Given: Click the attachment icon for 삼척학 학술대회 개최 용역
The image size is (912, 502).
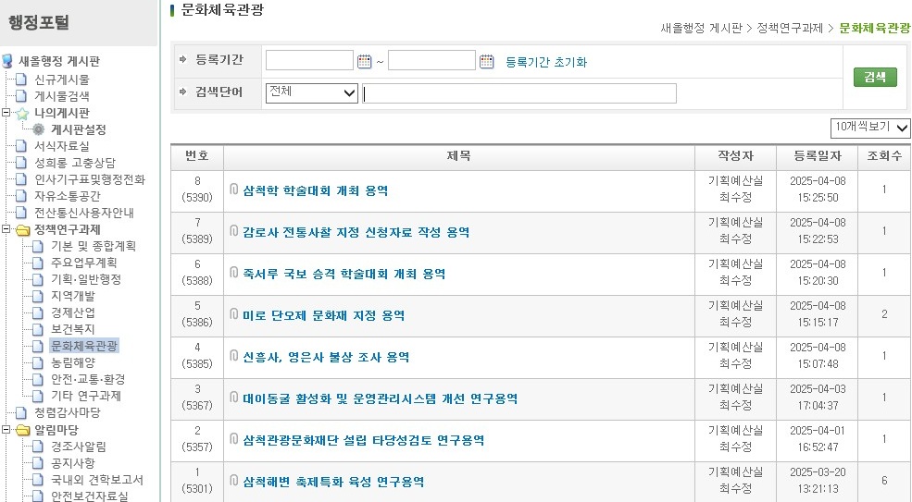Looking at the screenshot, I should pos(234,190).
